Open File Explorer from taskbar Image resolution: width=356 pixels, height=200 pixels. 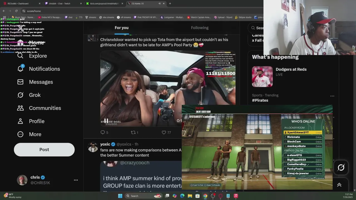pyautogui.click(x=190, y=196)
